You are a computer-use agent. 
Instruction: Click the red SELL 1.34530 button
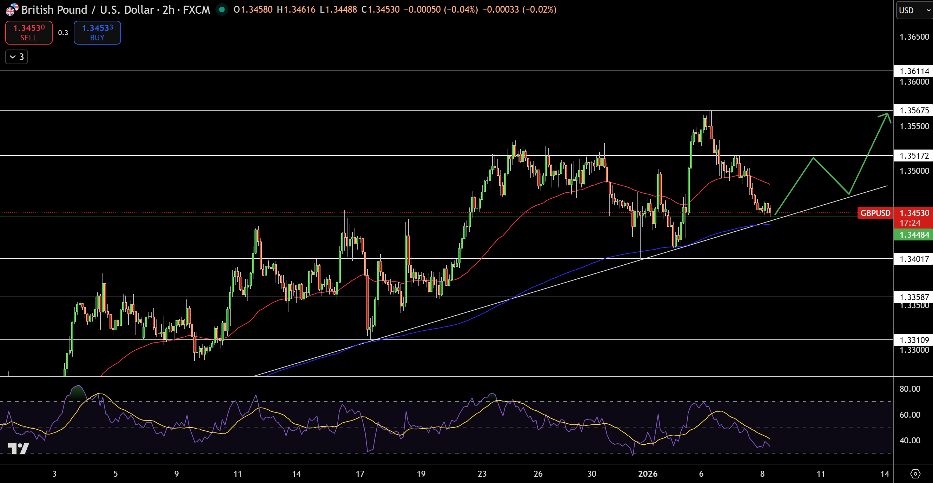click(x=29, y=33)
